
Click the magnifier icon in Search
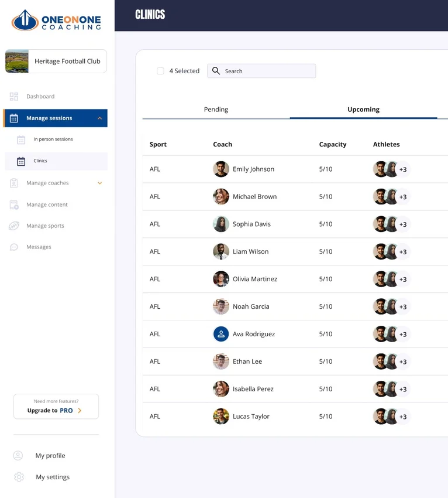tap(216, 71)
